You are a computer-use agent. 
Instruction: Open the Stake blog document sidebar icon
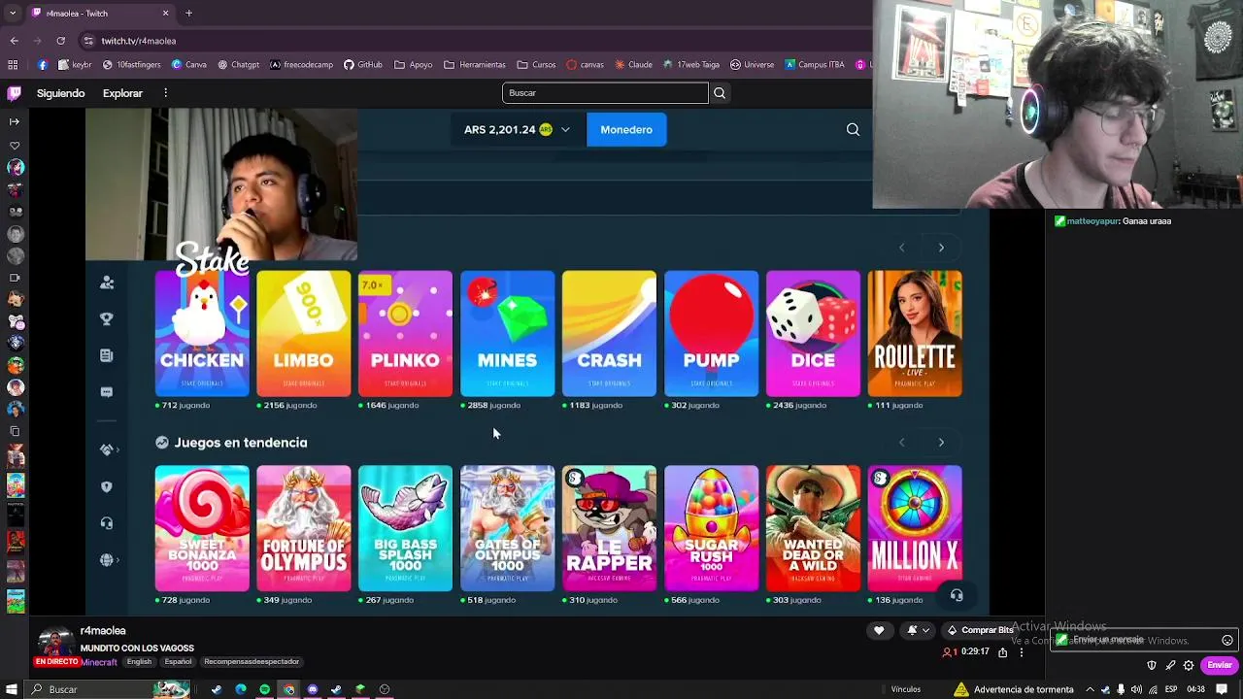[x=107, y=355]
